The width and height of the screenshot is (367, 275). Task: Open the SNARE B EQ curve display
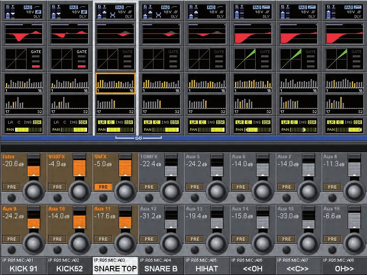tap(161, 34)
